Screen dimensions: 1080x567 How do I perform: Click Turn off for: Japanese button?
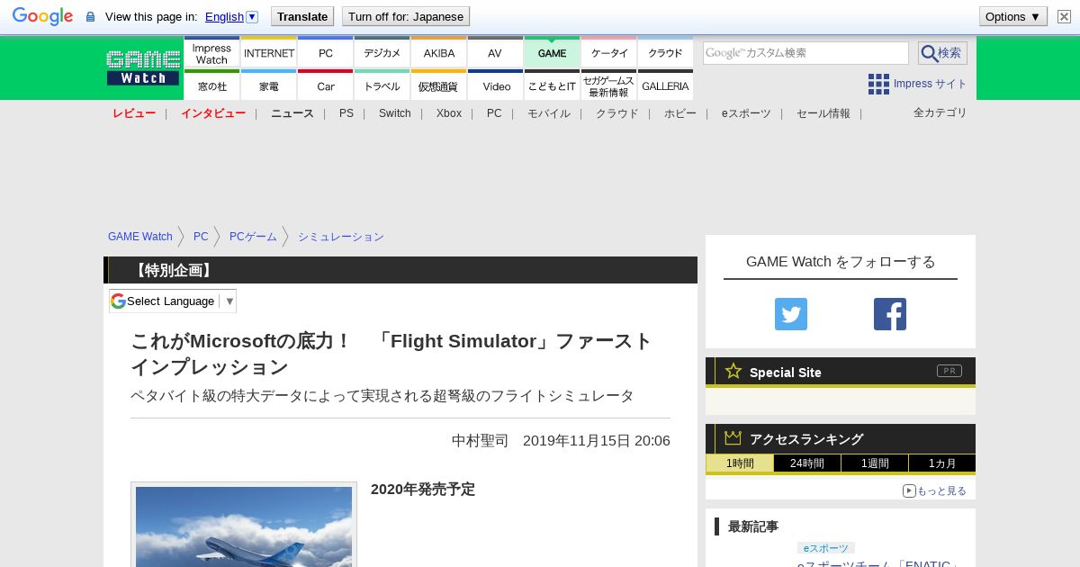click(x=406, y=16)
